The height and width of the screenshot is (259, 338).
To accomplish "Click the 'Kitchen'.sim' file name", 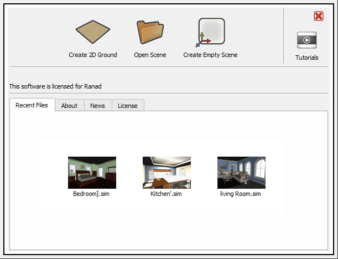I will pyautogui.click(x=166, y=194).
